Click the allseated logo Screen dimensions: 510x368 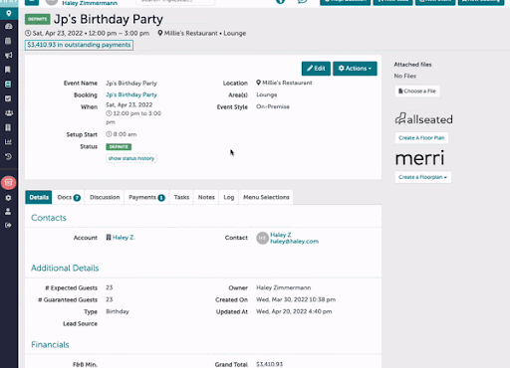pos(423,118)
